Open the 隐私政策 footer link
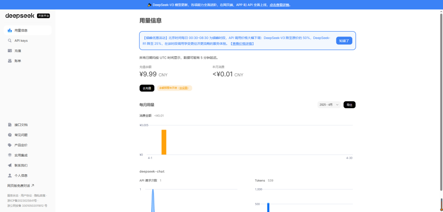This screenshot has height=212, width=443. 39,195
